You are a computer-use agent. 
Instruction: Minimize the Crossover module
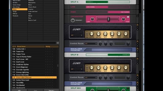[x=138, y=16]
